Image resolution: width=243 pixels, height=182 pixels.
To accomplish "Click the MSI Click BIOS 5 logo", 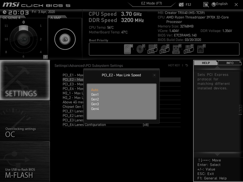I will tap(36, 5).
